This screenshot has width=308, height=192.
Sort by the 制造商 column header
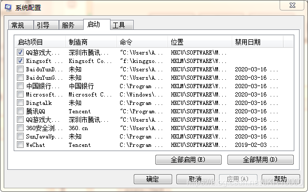click(91, 41)
